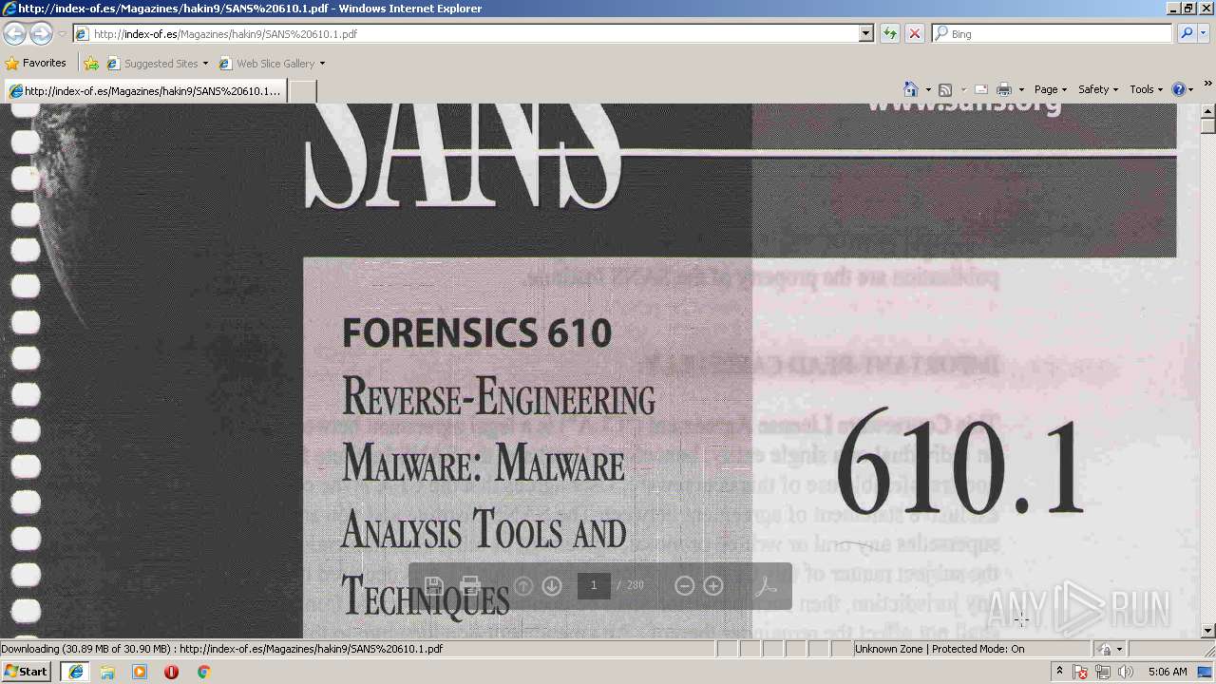Click the vertical scrollbar up arrow
This screenshot has width=1216, height=684.
click(x=1207, y=111)
